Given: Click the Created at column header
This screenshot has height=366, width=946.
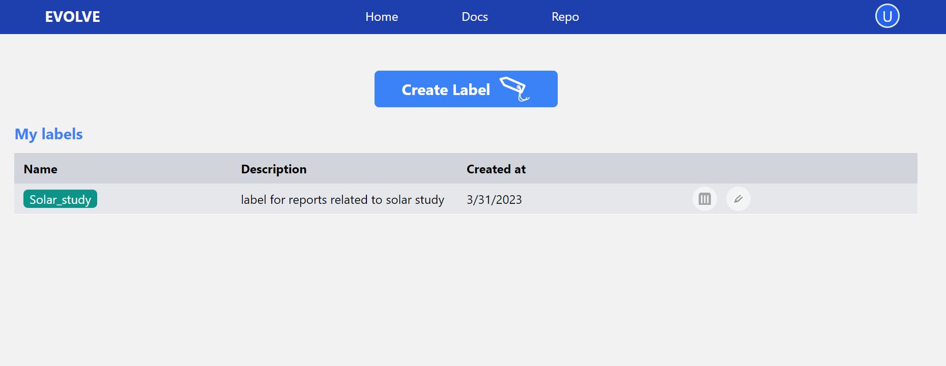Looking at the screenshot, I should (496, 169).
